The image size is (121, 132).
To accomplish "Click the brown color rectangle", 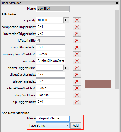I will click(x=98, y=84).
